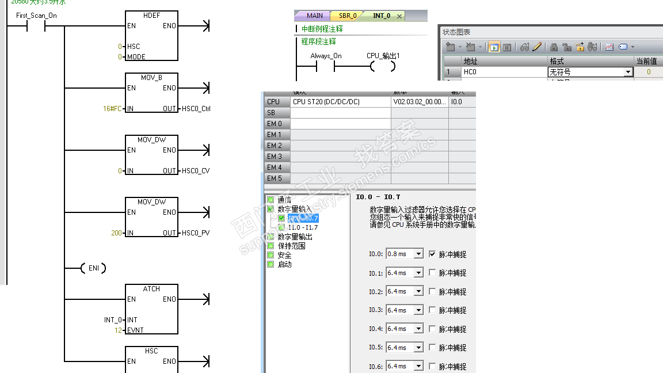Select the I0.0 - I0.7 tree item

point(303,218)
